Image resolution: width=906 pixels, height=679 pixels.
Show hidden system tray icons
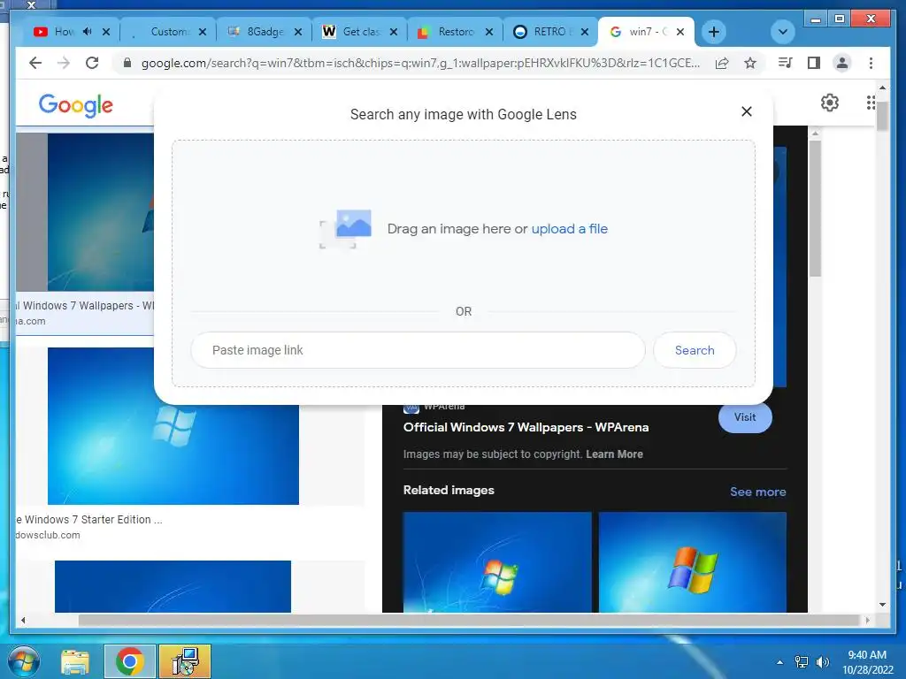(779, 662)
